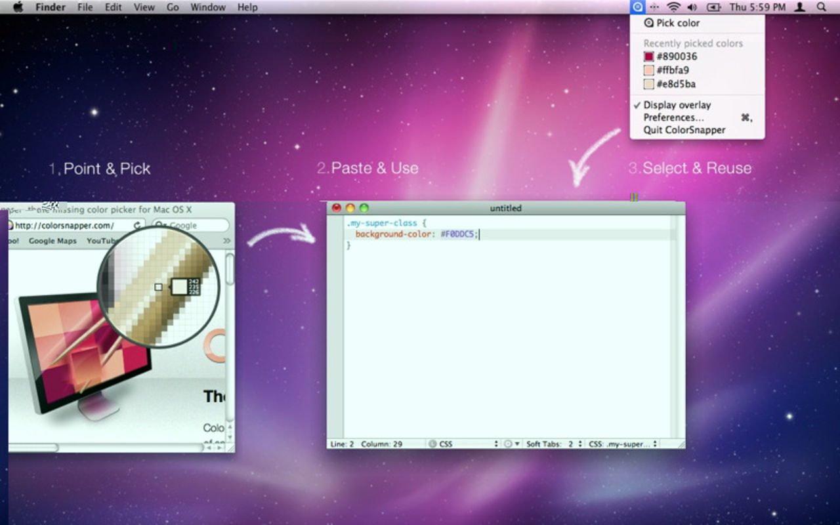Click the battery status icon
The width and height of the screenshot is (840, 525).
point(713,7)
